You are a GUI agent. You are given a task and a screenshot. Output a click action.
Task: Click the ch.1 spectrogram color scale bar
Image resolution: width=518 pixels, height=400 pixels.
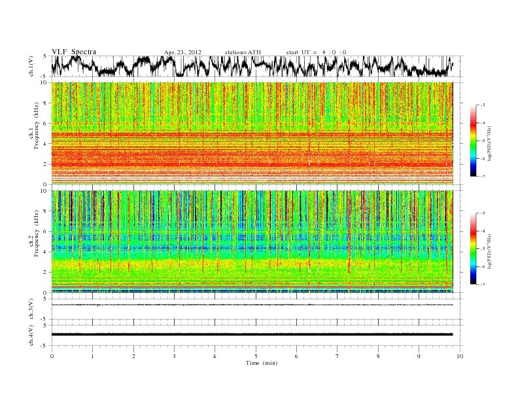(x=474, y=141)
